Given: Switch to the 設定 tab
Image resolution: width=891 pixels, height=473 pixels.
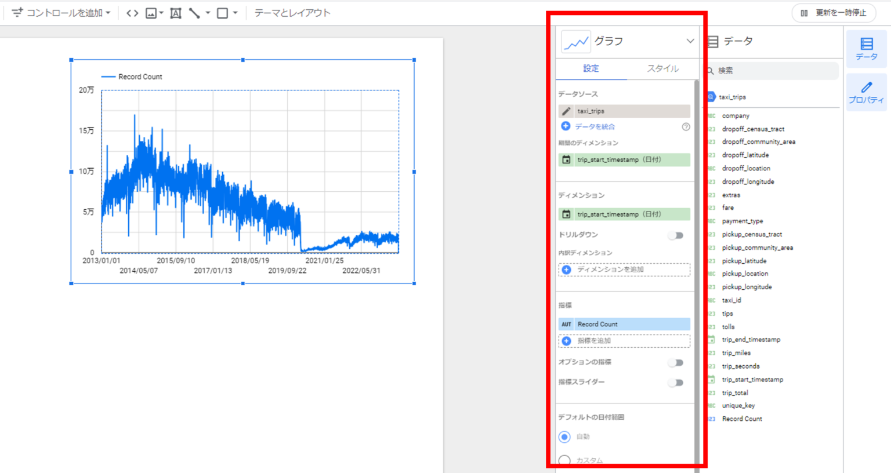Looking at the screenshot, I should [x=591, y=68].
